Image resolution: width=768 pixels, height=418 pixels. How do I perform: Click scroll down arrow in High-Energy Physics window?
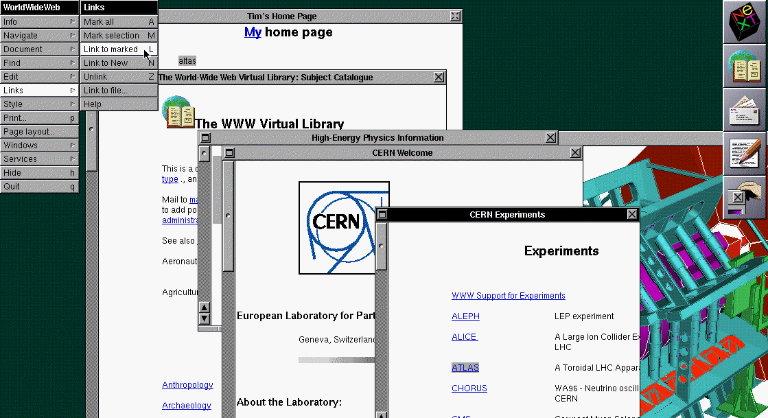tap(205, 318)
